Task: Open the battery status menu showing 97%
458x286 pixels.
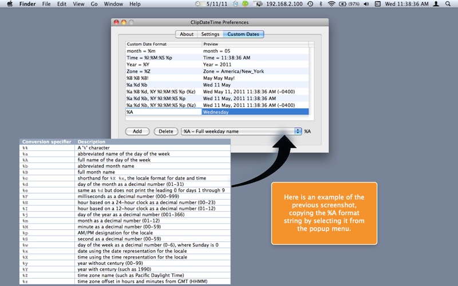Action: tap(349, 4)
